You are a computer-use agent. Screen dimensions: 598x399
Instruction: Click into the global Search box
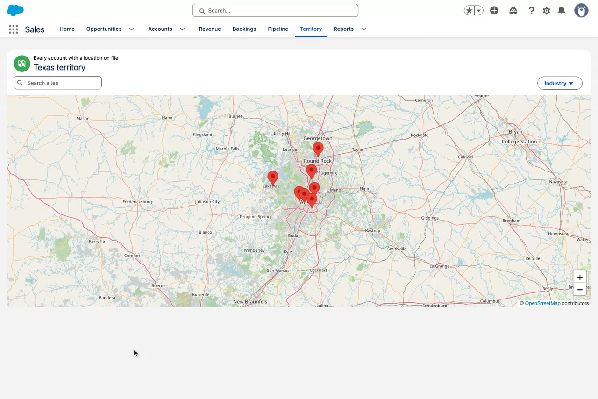tap(275, 10)
